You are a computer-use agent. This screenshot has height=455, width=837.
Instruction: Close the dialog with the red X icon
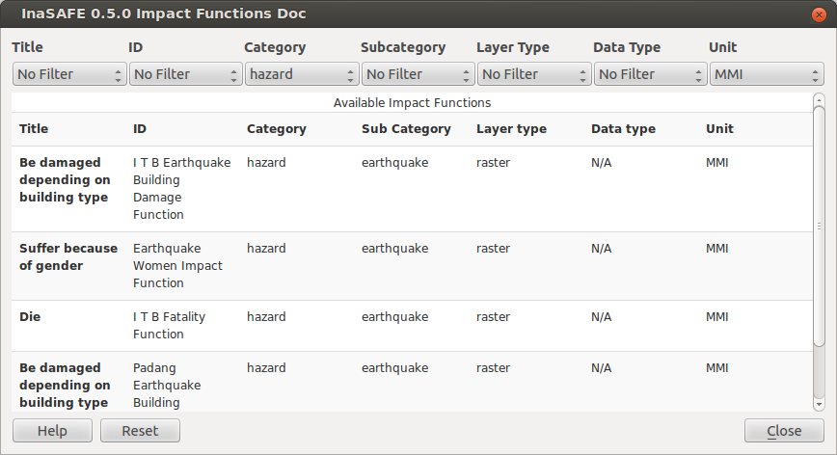[819, 14]
